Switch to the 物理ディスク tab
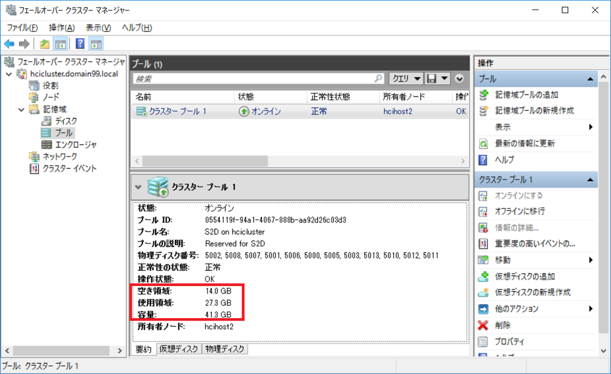 pos(225,349)
